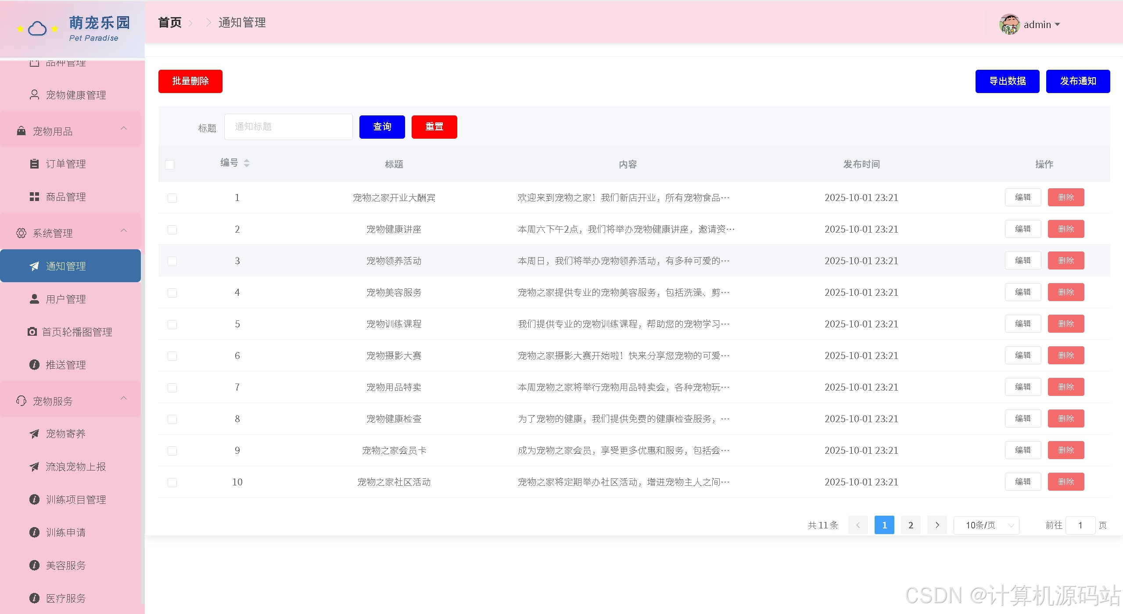The width and height of the screenshot is (1123, 614).
Task: Click the admin avatar picture
Action: coord(1009,24)
